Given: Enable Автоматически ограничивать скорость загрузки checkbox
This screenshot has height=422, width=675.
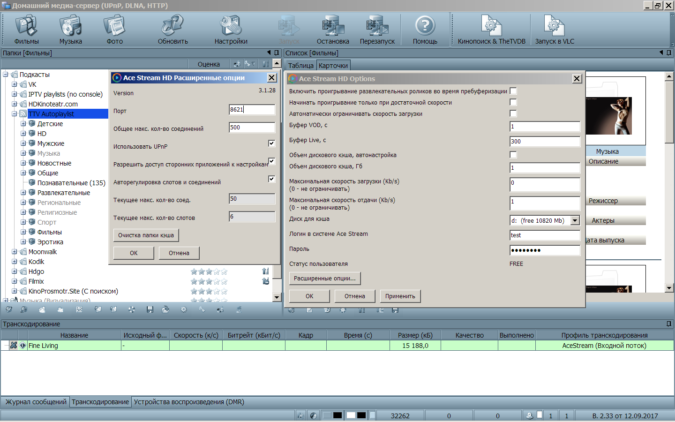Looking at the screenshot, I should 513,113.
